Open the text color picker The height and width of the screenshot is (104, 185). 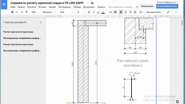[104, 12]
